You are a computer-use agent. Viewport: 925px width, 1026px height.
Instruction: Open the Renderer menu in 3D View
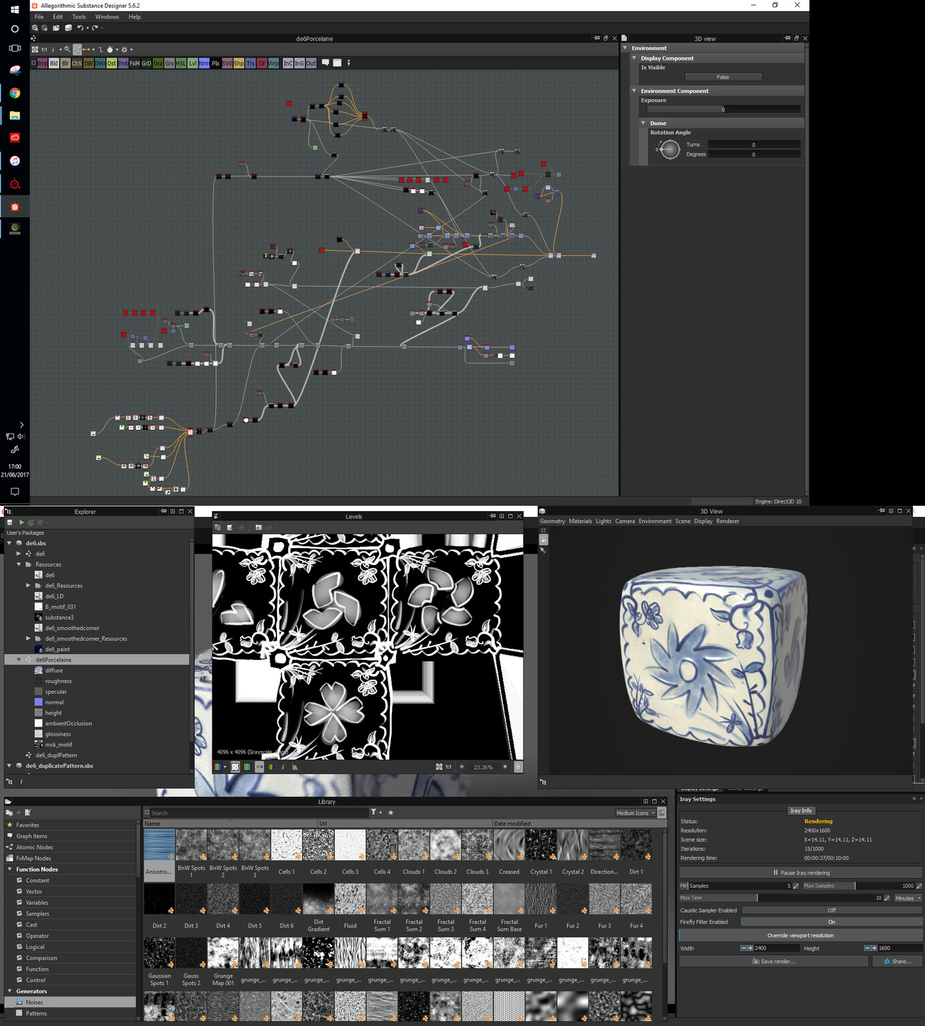click(x=727, y=521)
